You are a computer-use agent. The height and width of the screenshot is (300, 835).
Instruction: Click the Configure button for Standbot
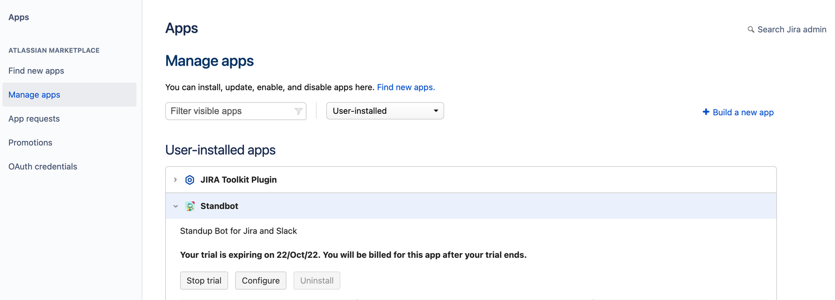tap(261, 280)
